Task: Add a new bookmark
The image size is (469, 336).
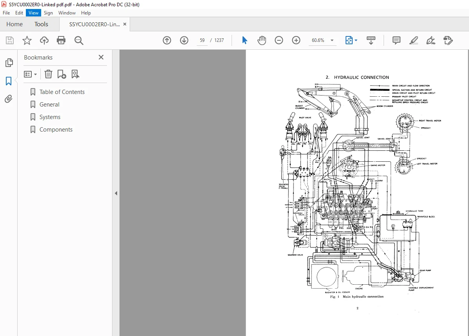Action: point(62,74)
